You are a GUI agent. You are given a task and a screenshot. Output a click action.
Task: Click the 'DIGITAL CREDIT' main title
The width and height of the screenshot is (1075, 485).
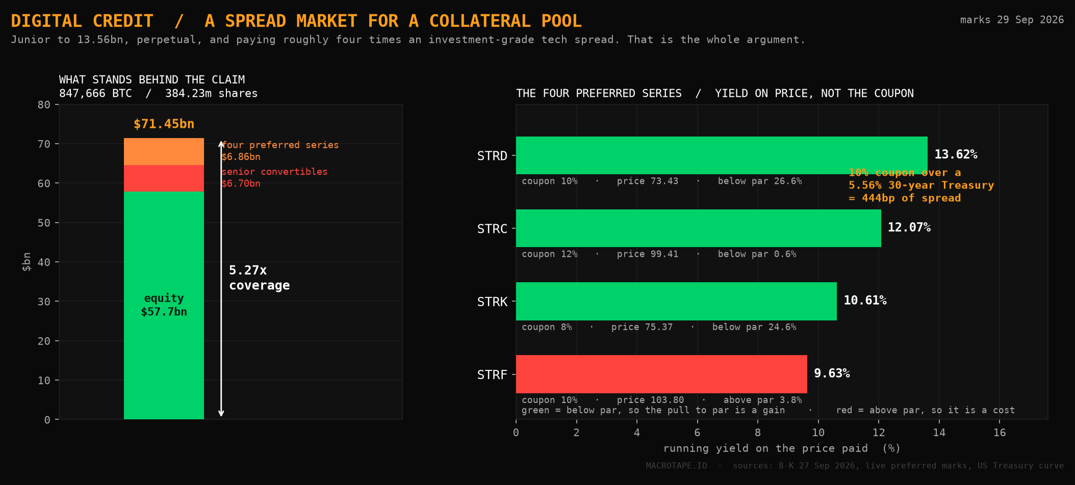[x=82, y=21]
